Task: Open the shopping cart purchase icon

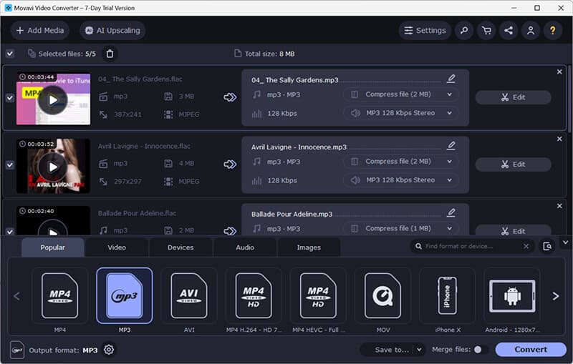Action: pyautogui.click(x=486, y=30)
